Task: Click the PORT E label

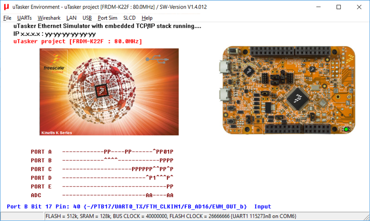Action: [41, 187]
